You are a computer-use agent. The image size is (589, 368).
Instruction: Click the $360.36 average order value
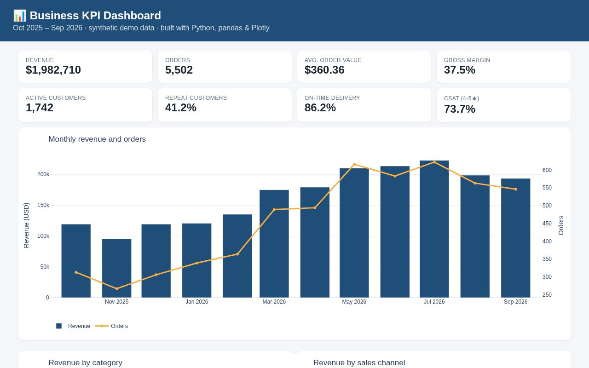(x=324, y=70)
